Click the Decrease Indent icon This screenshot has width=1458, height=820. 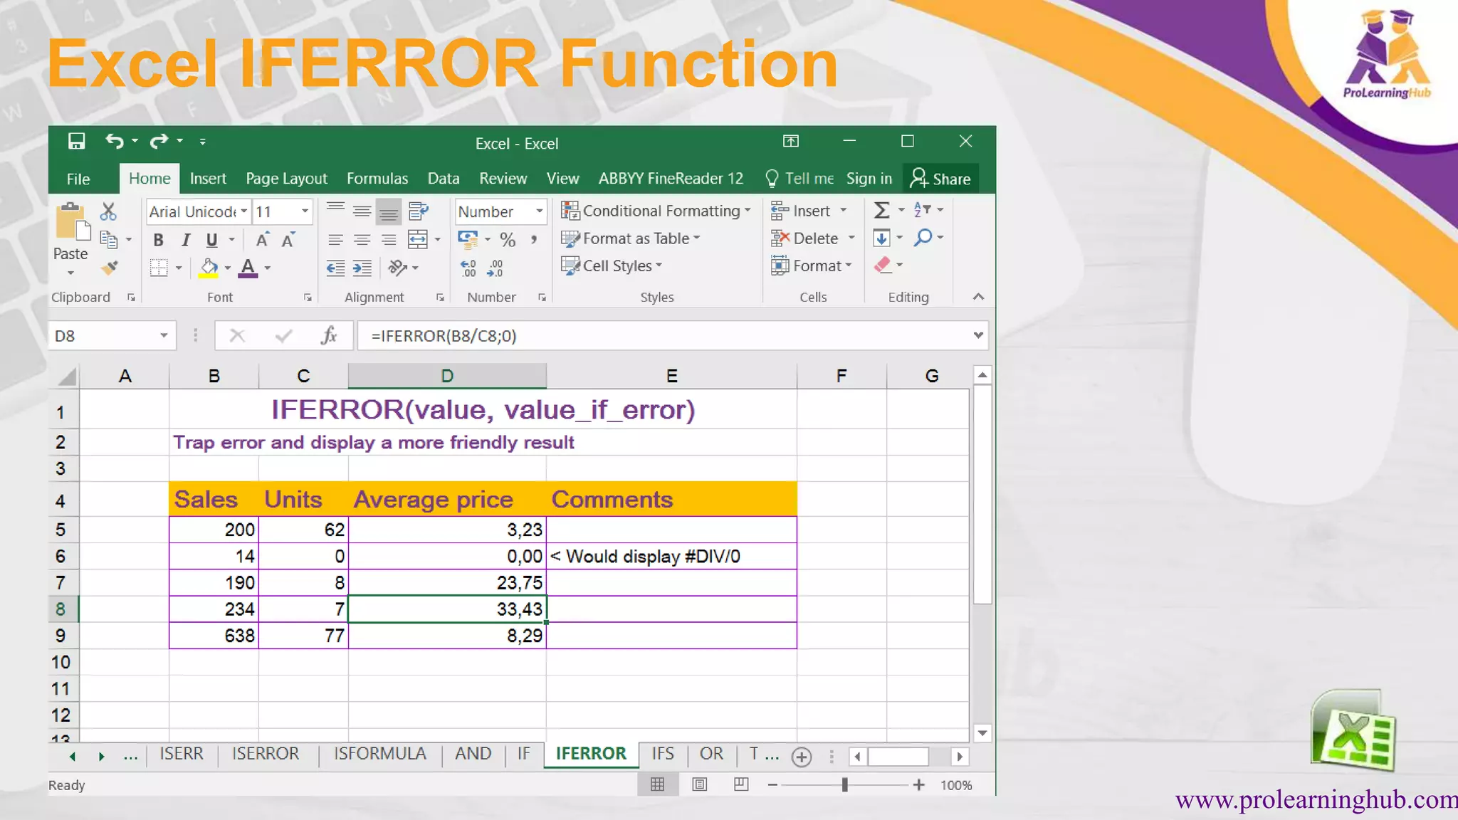[x=335, y=268]
